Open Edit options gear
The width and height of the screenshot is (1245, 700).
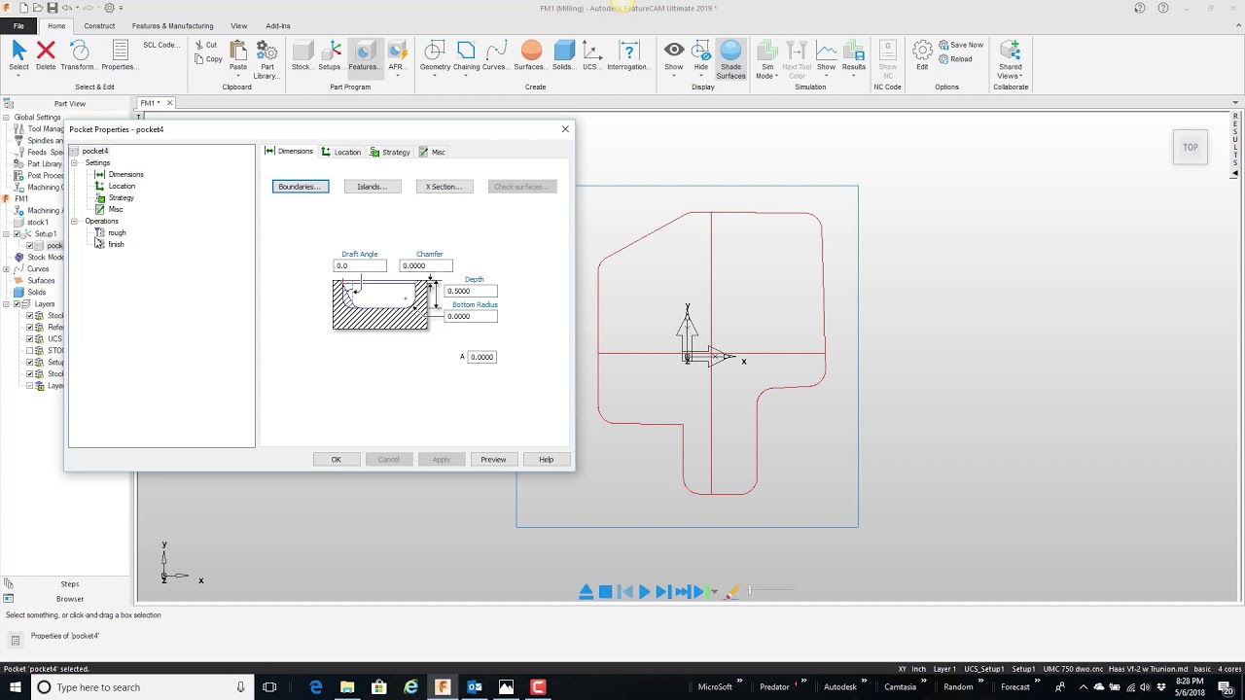922,55
